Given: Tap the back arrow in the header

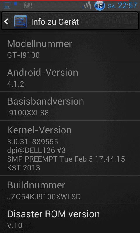Looking at the screenshot, I should click(6, 22).
